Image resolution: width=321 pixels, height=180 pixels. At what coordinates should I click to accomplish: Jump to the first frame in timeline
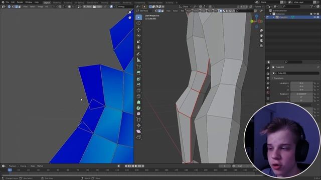tap(126, 166)
